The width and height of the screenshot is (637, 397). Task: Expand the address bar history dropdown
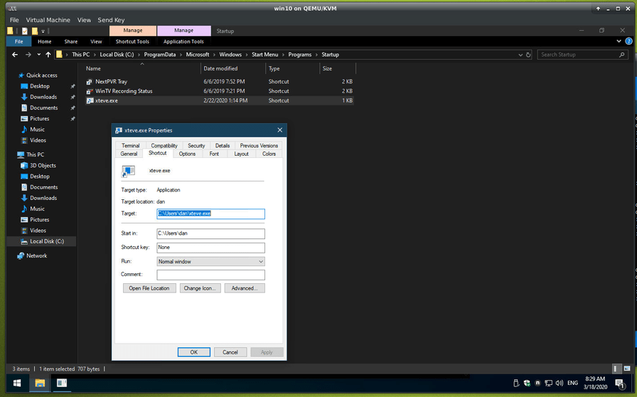[x=519, y=55]
